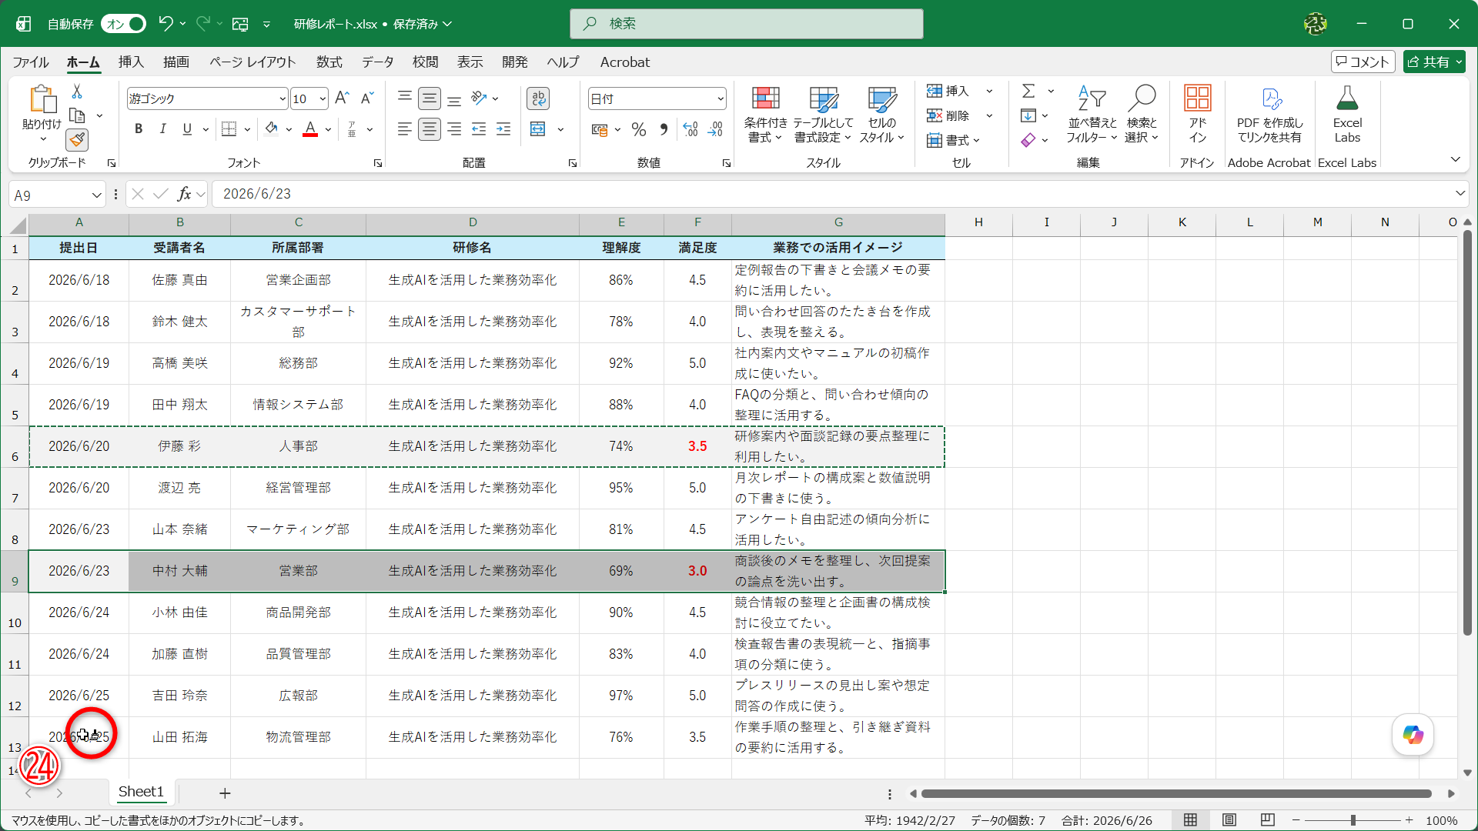
Task: Toggle wrap text button
Action: 538,98
